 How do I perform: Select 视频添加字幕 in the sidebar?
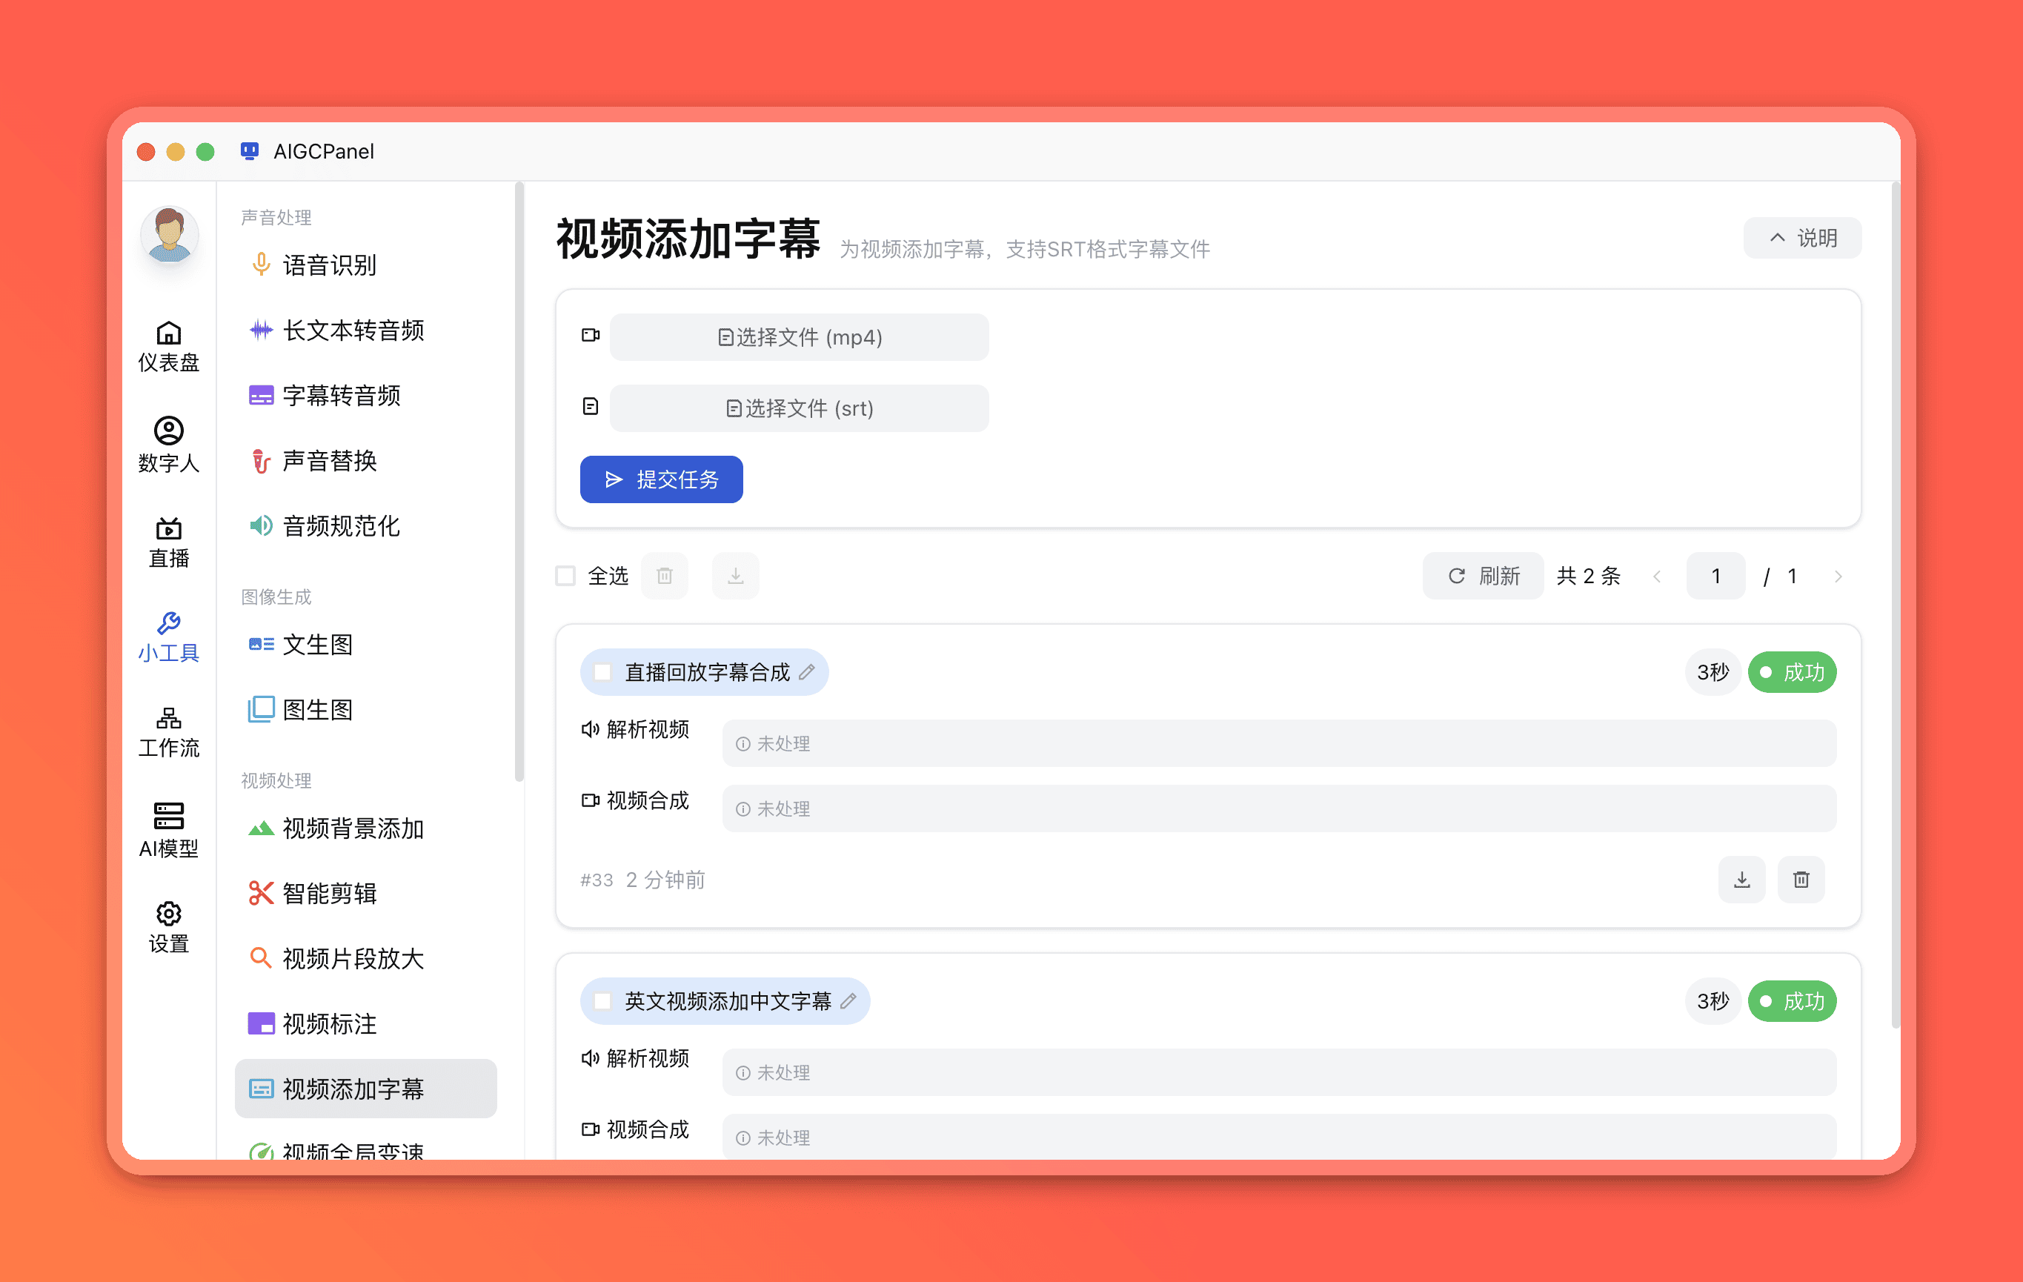pos(365,1089)
